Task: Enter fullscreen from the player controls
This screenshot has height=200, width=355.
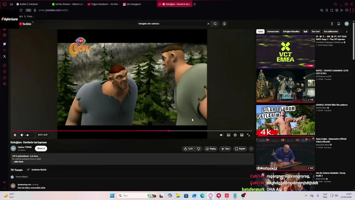Action: [248, 135]
